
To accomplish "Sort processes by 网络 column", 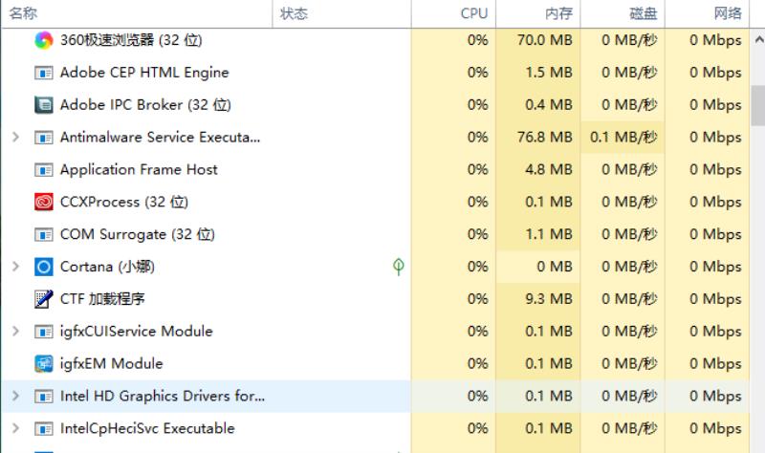I will pyautogui.click(x=707, y=13).
